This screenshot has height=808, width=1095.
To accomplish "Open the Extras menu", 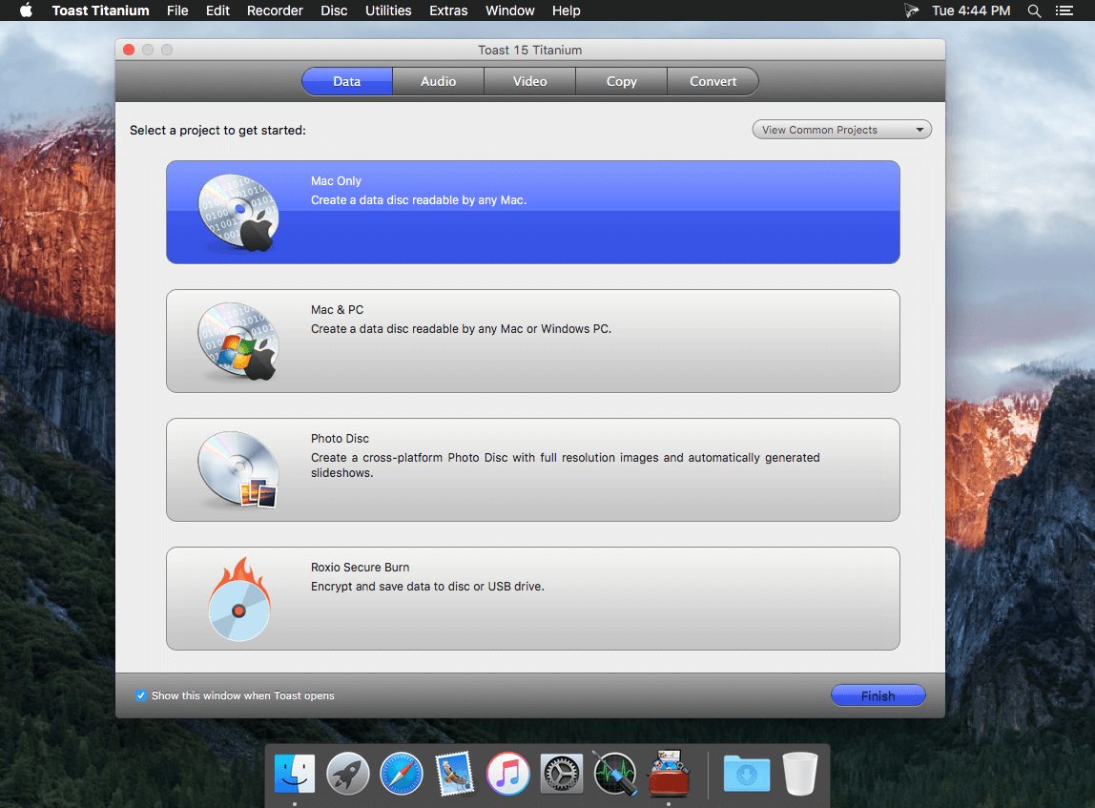I will pyautogui.click(x=448, y=10).
